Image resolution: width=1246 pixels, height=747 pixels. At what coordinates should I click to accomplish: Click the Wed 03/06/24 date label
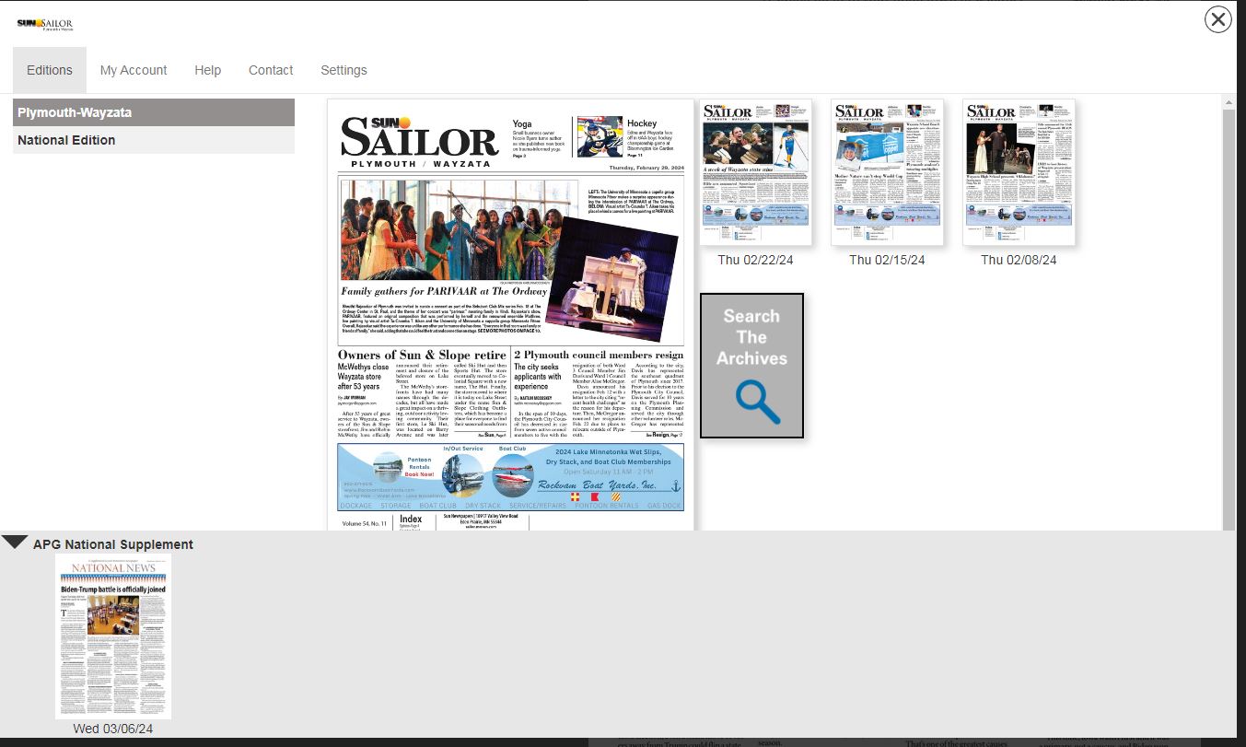(x=113, y=729)
